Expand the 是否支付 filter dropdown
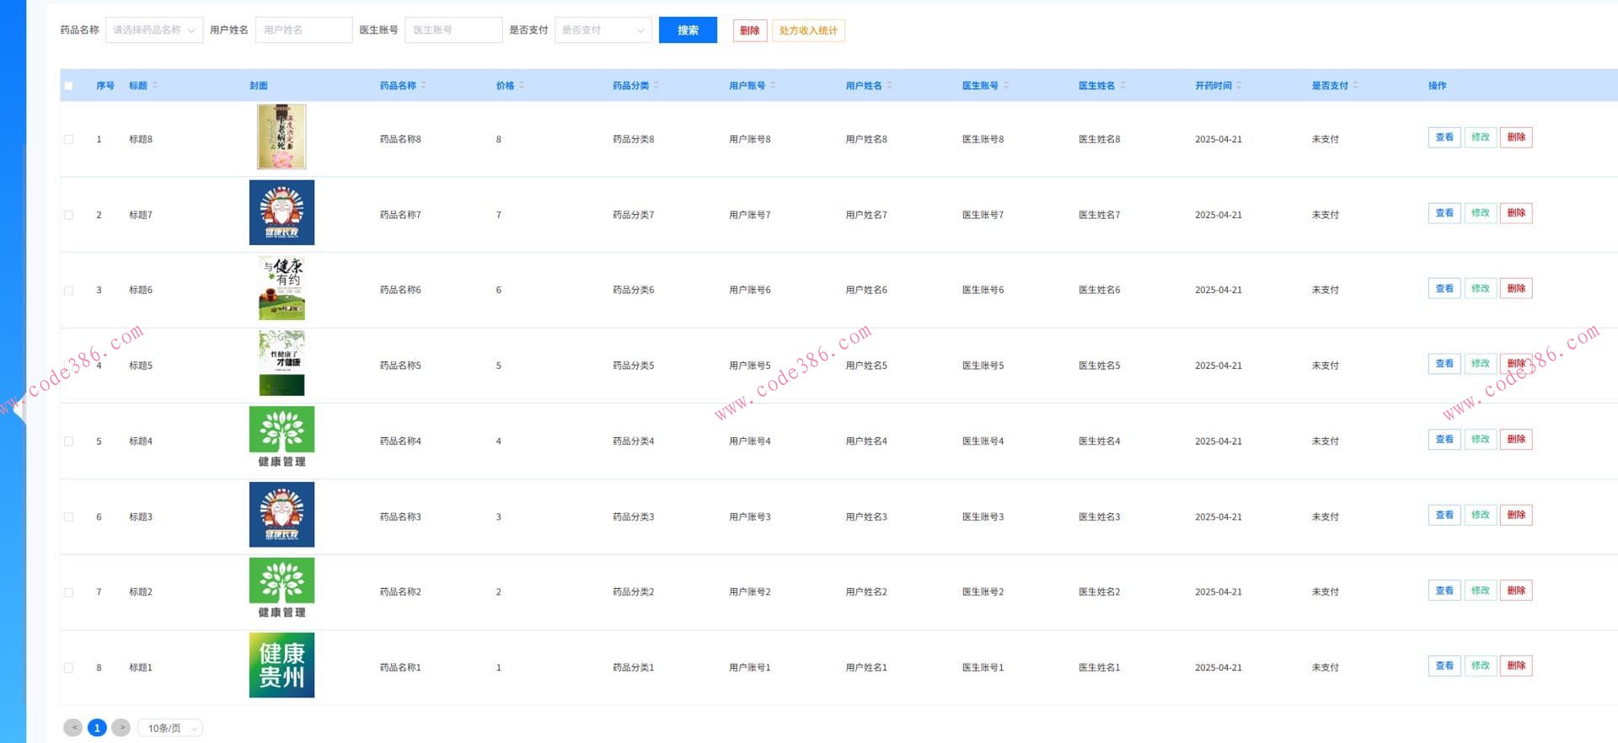Screen dimensions: 1618x743 pos(603,30)
